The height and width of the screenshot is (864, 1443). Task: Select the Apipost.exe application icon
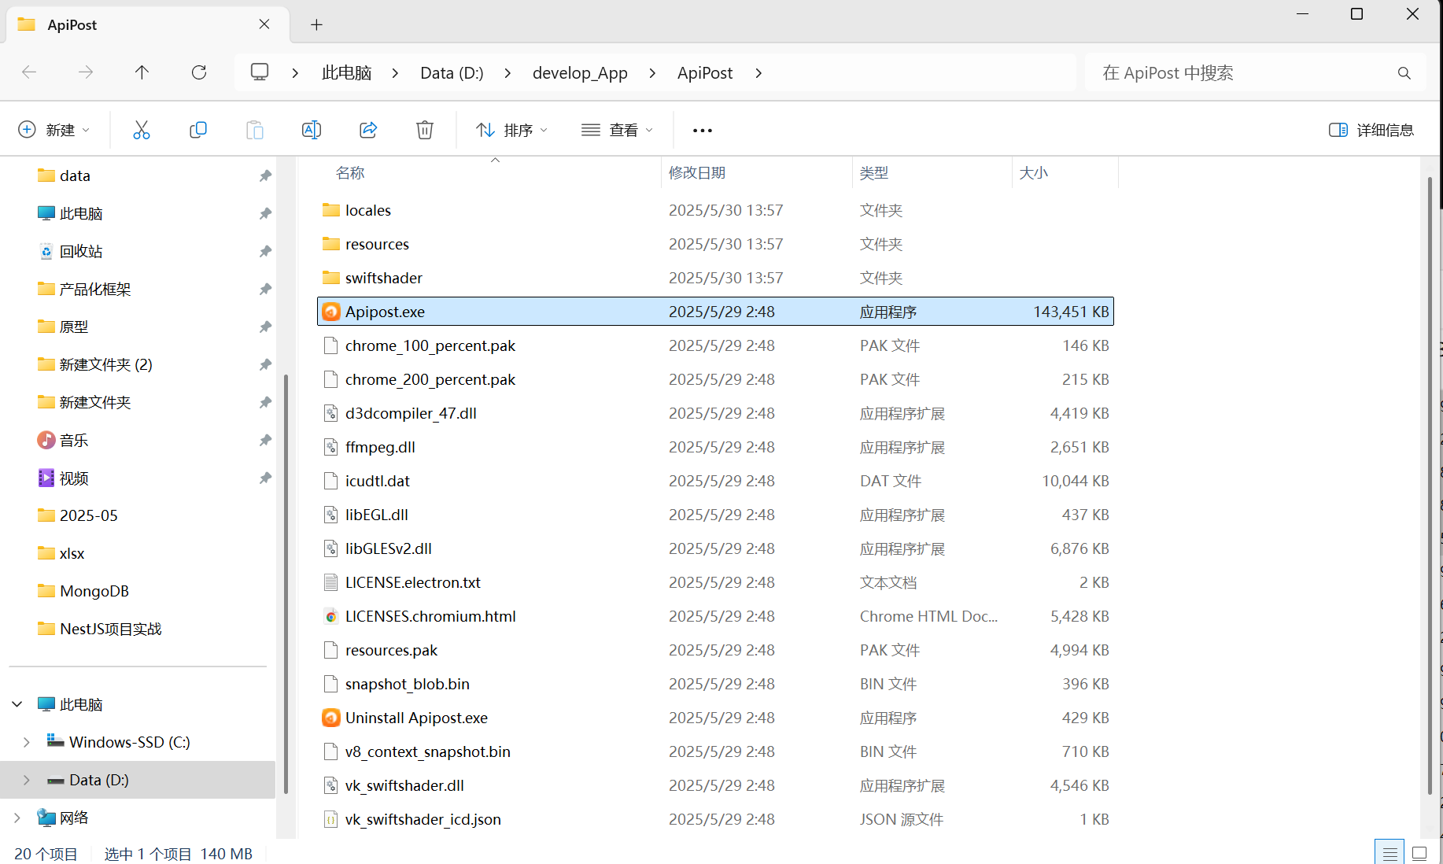click(x=331, y=312)
